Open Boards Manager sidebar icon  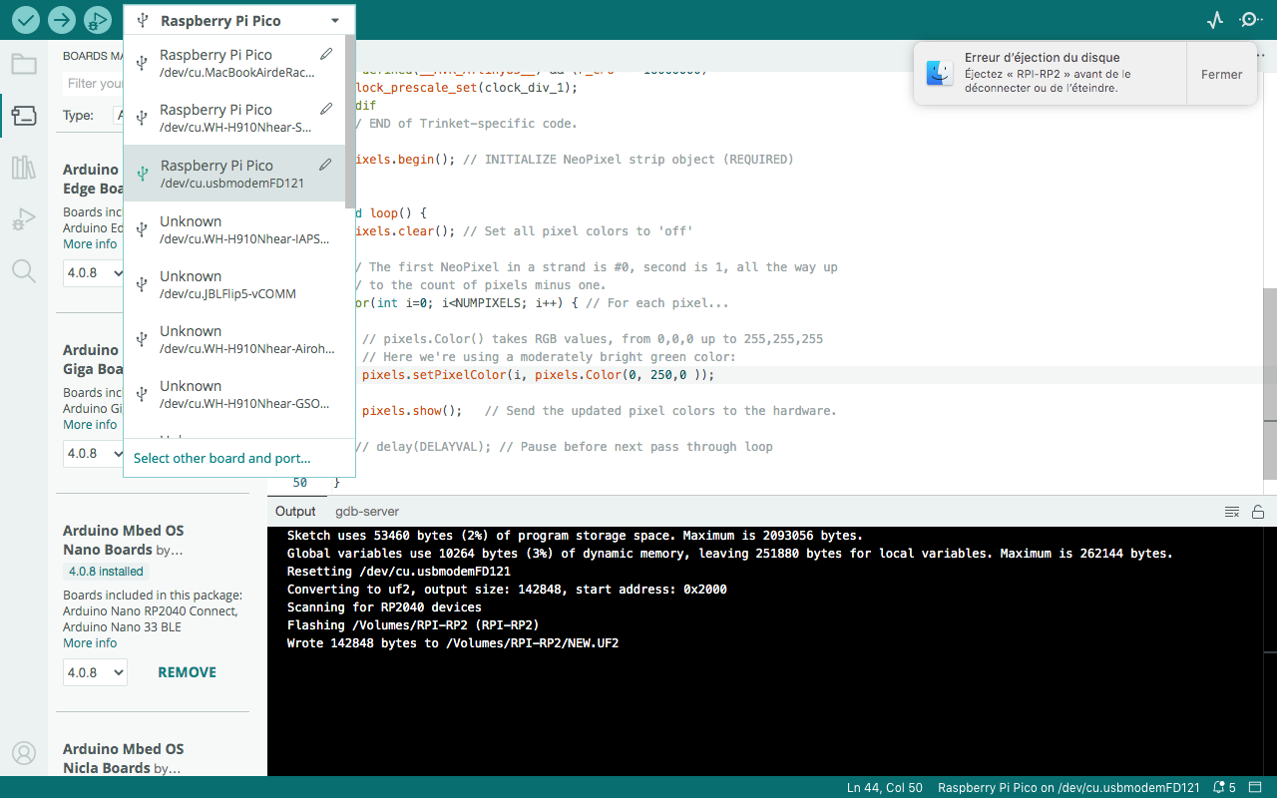coord(24,116)
